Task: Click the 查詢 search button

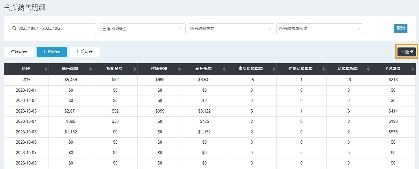Action: pyautogui.click(x=400, y=28)
